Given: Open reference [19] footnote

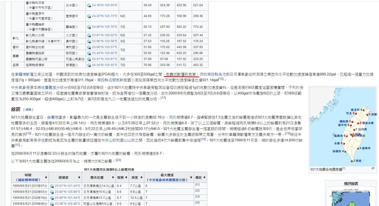Looking at the screenshot, I should coord(287,133).
